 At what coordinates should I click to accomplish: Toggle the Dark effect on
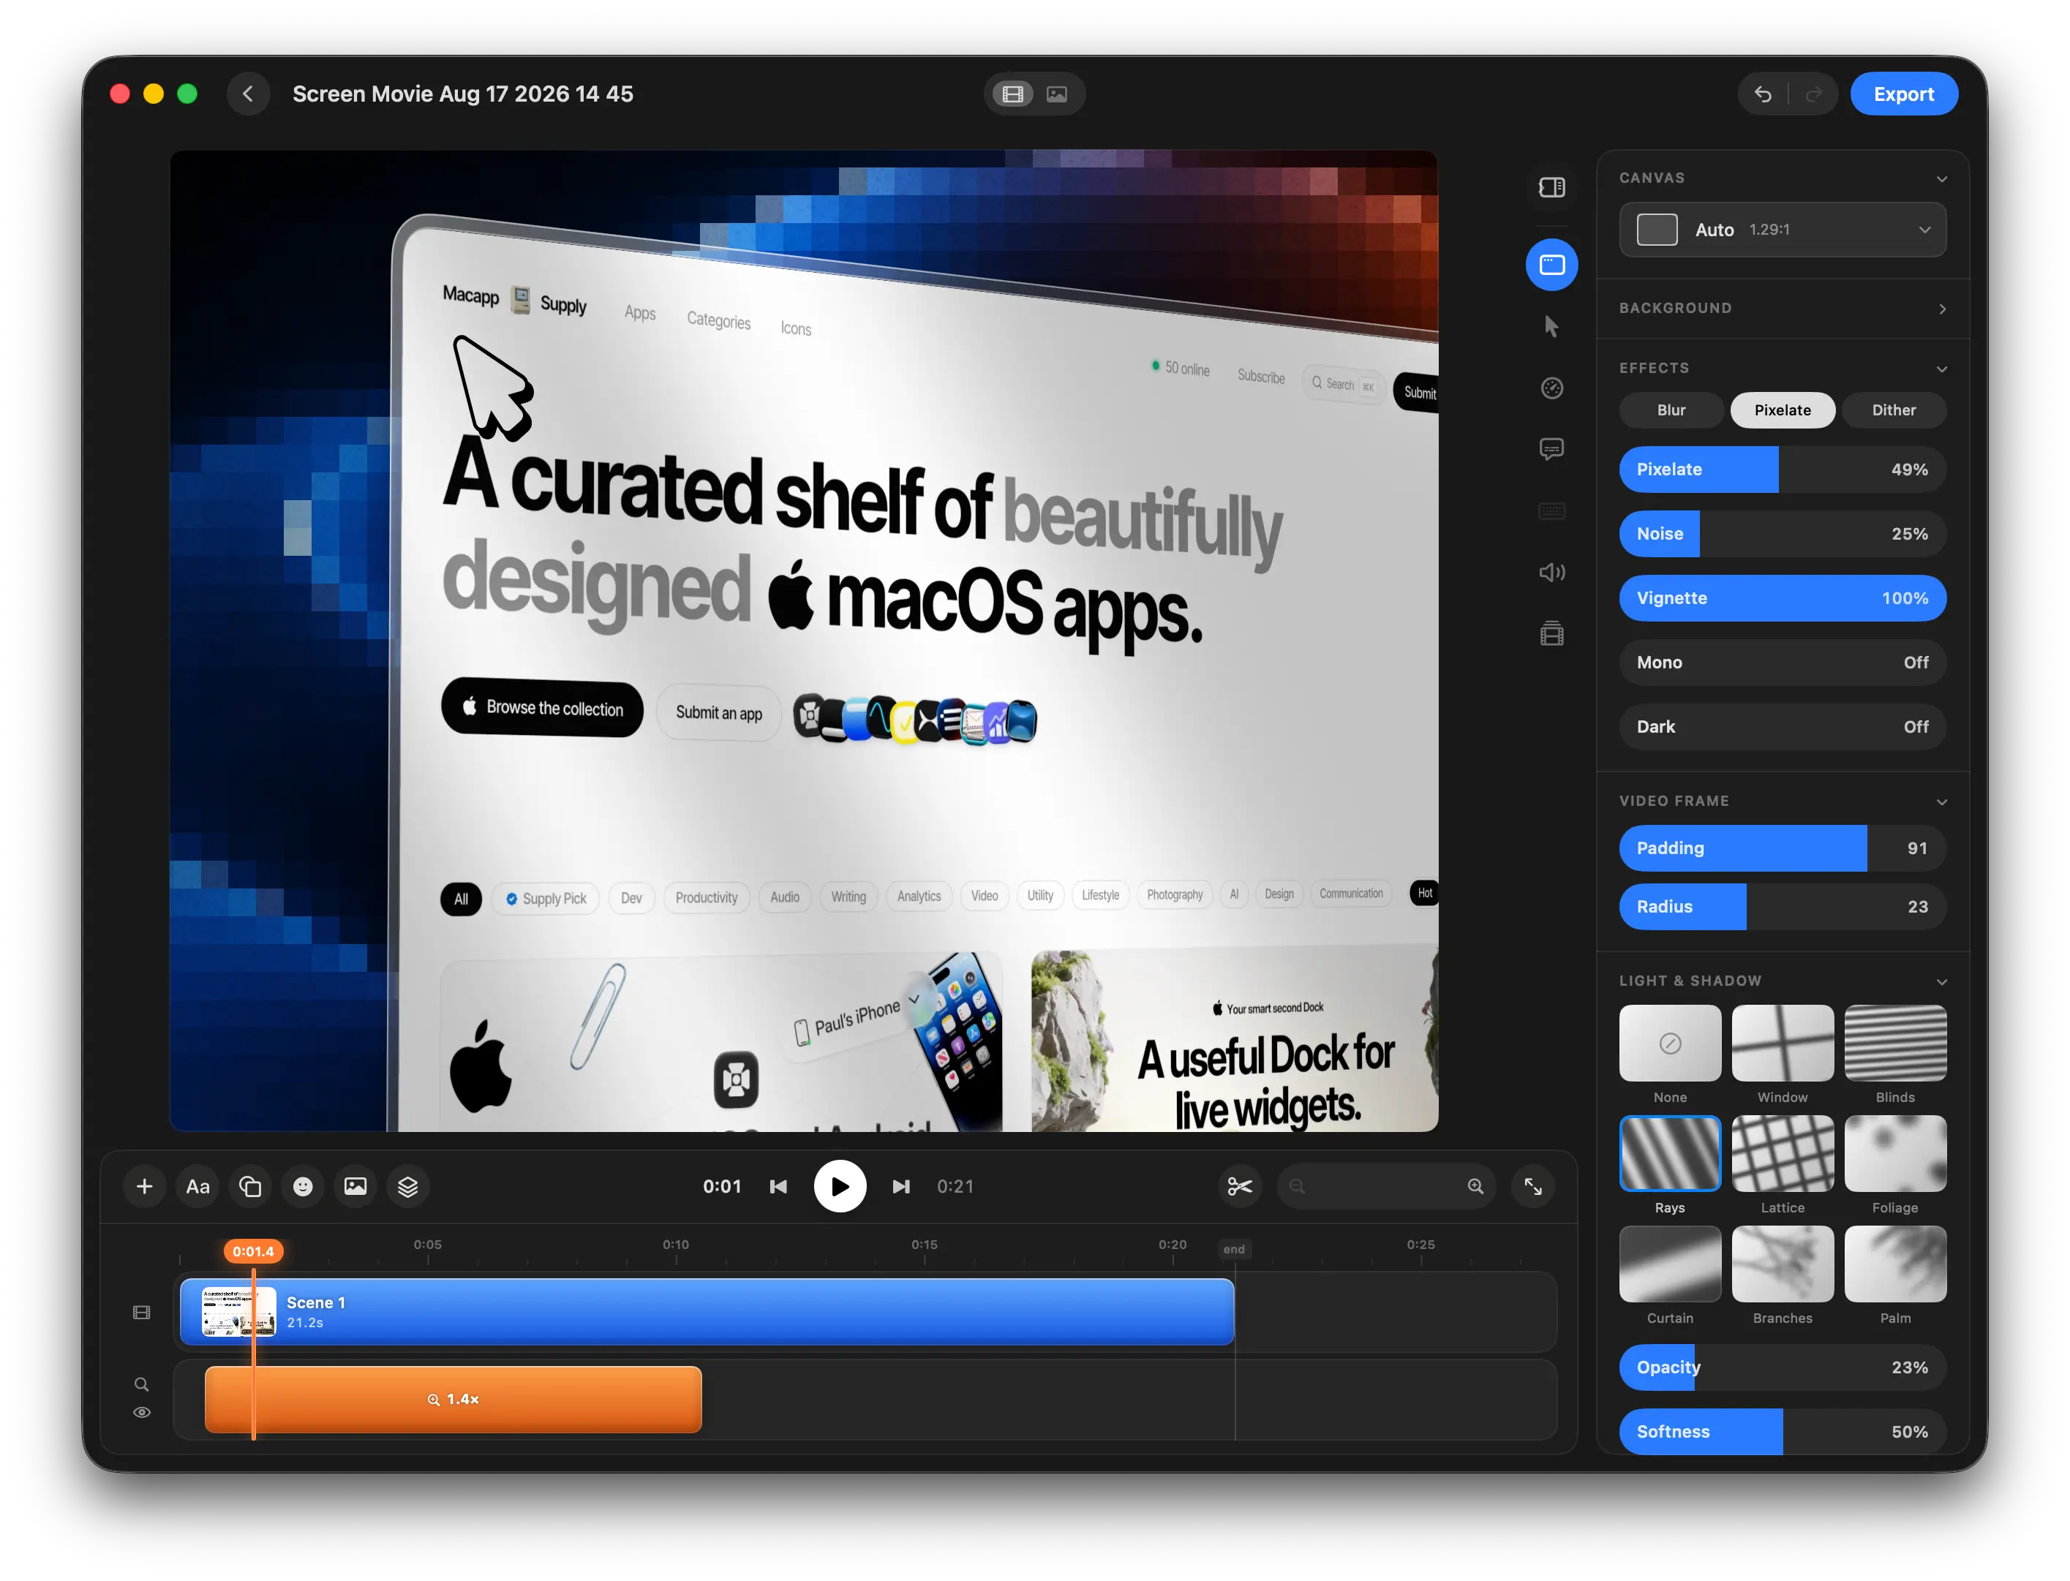(x=1783, y=726)
